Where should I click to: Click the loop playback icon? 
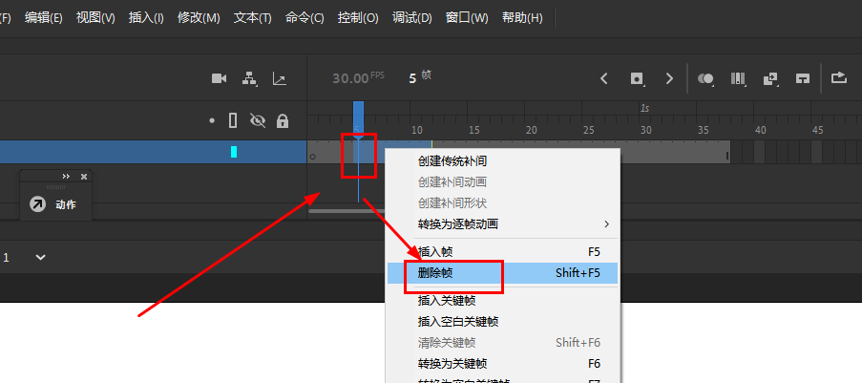tap(839, 78)
